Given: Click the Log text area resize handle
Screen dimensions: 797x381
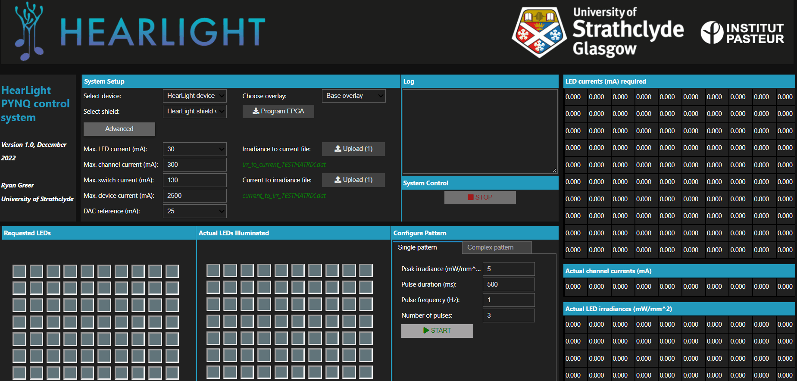Looking at the screenshot, I should click(x=554, y=171).
